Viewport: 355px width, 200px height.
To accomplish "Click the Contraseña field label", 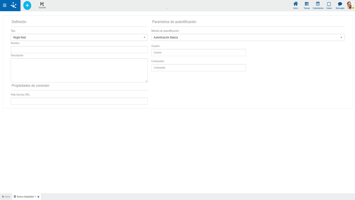I will (158, 61).
